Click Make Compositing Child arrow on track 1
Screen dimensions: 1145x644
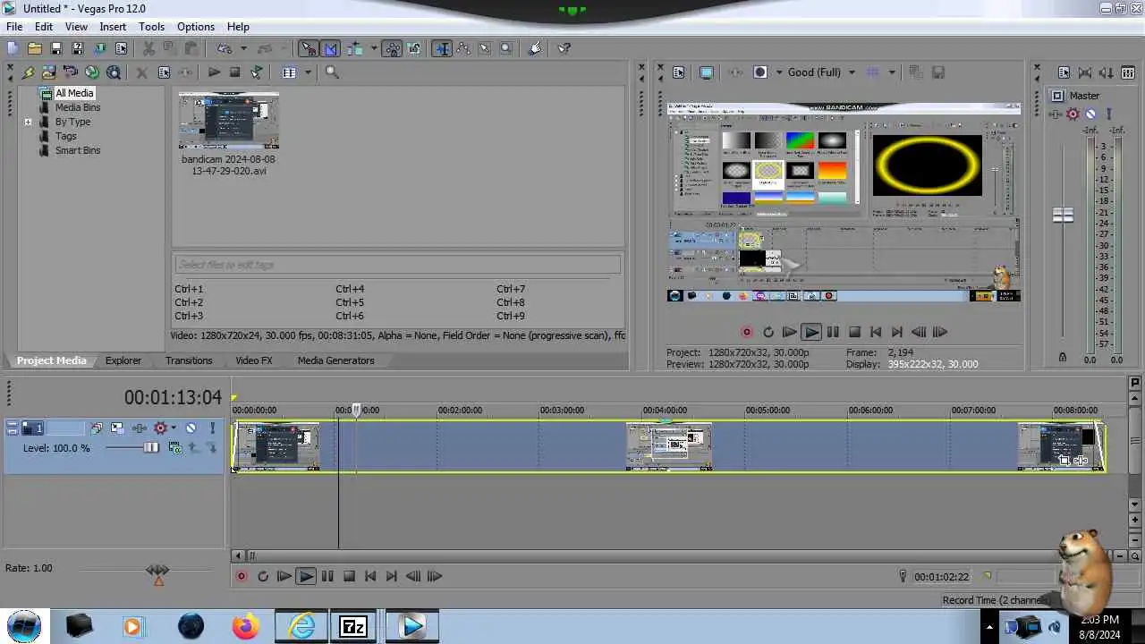pos(212,446)
